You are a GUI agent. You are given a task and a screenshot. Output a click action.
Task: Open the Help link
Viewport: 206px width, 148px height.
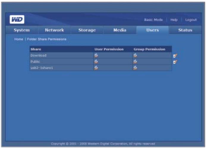[174, 20]
